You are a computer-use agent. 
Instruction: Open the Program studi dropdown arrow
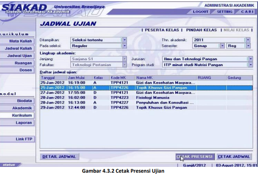tap(250, 65)
